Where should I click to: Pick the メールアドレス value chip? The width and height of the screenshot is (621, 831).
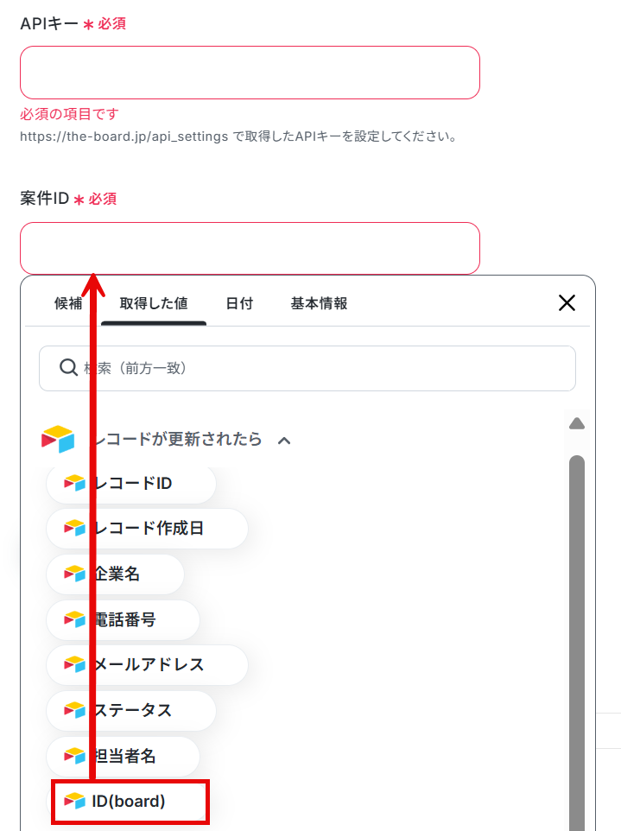coord(148,664)
